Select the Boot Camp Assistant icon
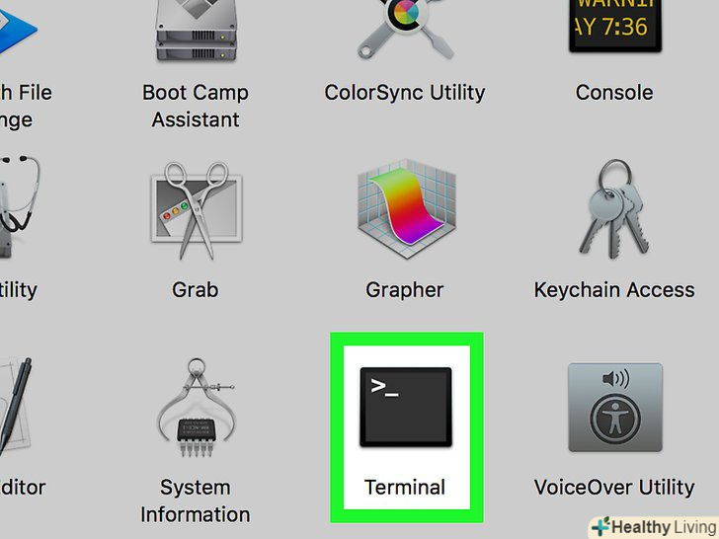The image size is (719, 539). click(x=197, y=31)
